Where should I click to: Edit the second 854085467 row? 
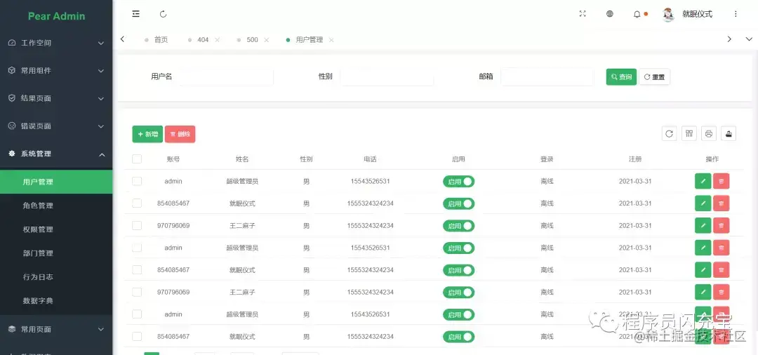pyautogui.click(x=703, y=270)
